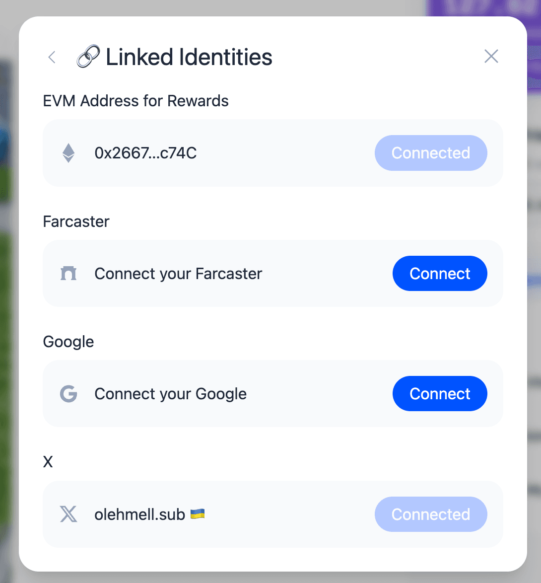Viewport: 541px width, 583px height.
Task: Click the Google section label
Action: click(x=68, y=342)
